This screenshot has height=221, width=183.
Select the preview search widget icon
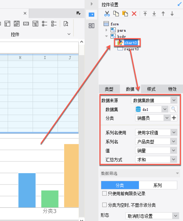point(66,24)
